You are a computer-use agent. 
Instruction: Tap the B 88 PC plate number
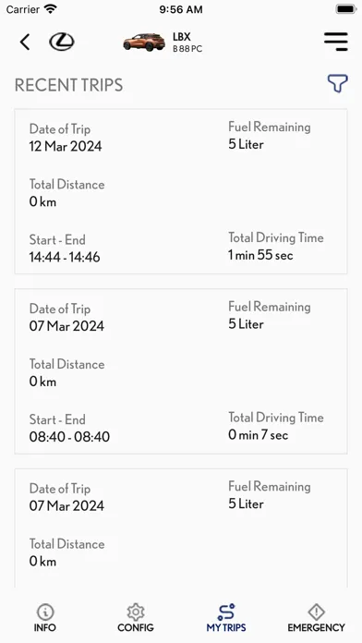pyautogui.click(x=187, y=49)
